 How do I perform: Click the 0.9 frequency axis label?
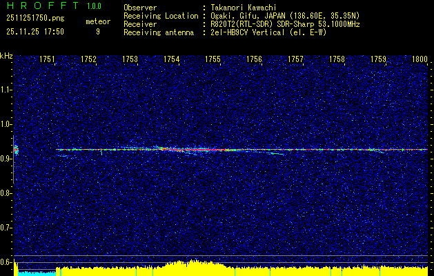pos(6,158)
